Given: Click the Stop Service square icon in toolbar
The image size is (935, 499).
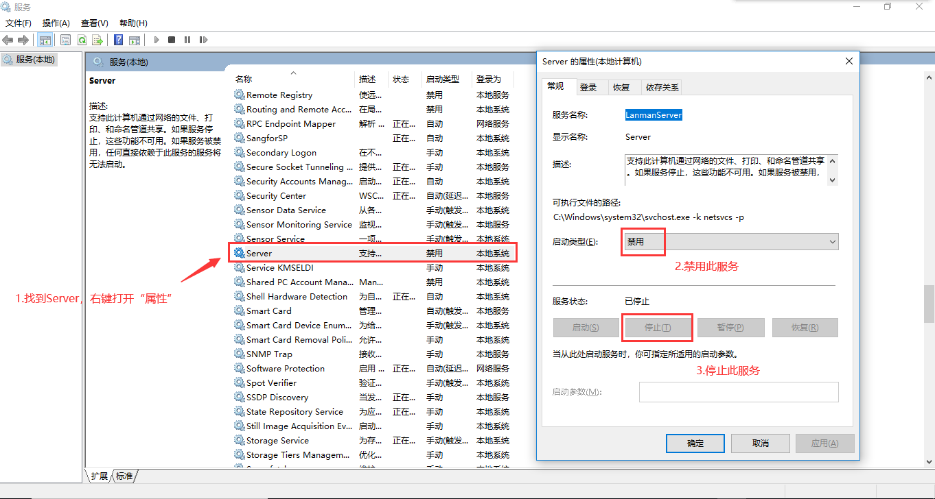Looking at the screenshot, I should coord(172,40).
